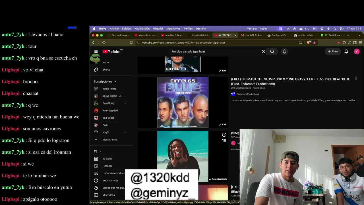Viewport: 364px width, 205px height.
Task: Click the Brave address bar URL
Action: [183, 43]
